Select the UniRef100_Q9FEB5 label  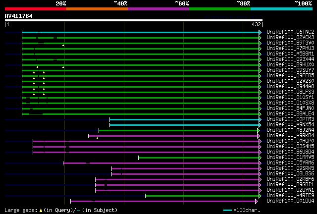[x=290, y=76]
